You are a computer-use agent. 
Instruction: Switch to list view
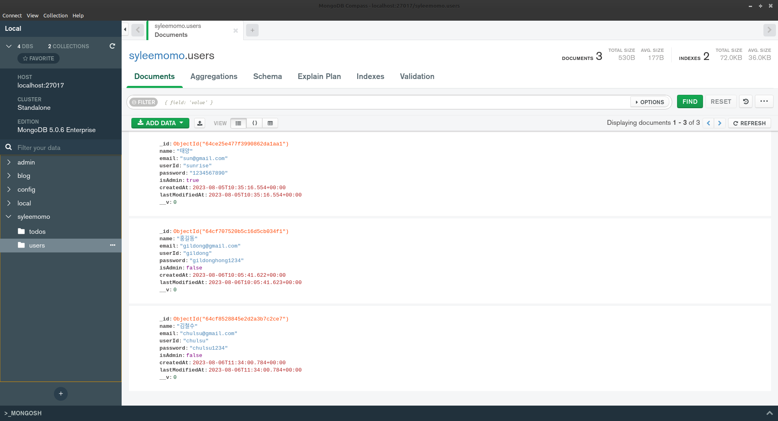pos(238,123)
